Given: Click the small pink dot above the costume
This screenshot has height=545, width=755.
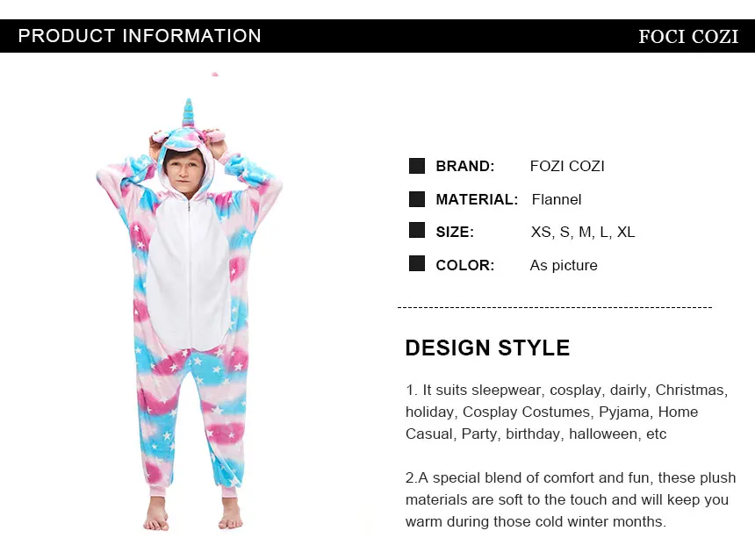Looking at the screenshot, I should coord(215,74).
